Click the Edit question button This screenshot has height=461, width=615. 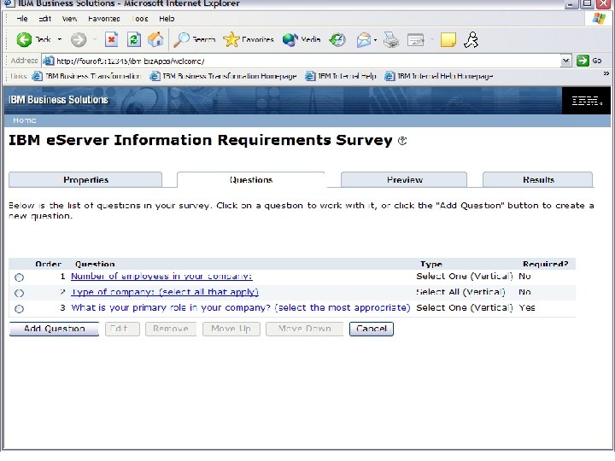122,329
